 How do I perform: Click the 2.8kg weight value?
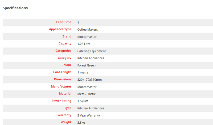[x=81, y=123]
